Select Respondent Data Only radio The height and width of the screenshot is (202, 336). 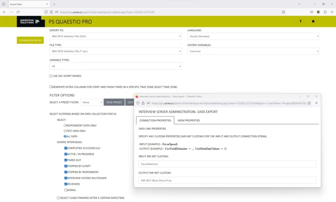tap(65, 125)
